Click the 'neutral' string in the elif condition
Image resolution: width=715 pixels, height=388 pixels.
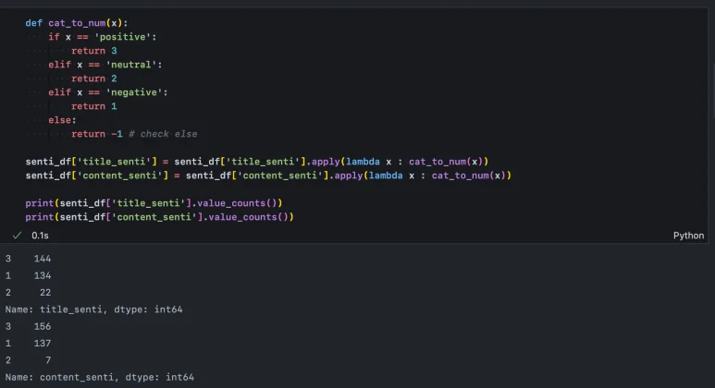tap(132, 65)
